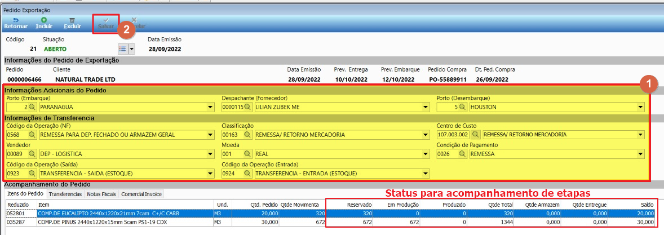Click purchase order PO-55889911 text
The image size is (664, 235).
point(447,79)
